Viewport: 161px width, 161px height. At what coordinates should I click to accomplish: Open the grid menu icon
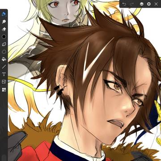4,89
